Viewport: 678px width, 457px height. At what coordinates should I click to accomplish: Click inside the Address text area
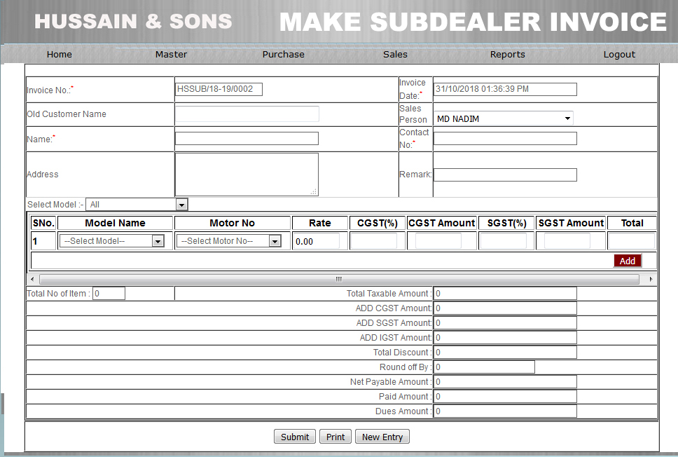(247, 174)
